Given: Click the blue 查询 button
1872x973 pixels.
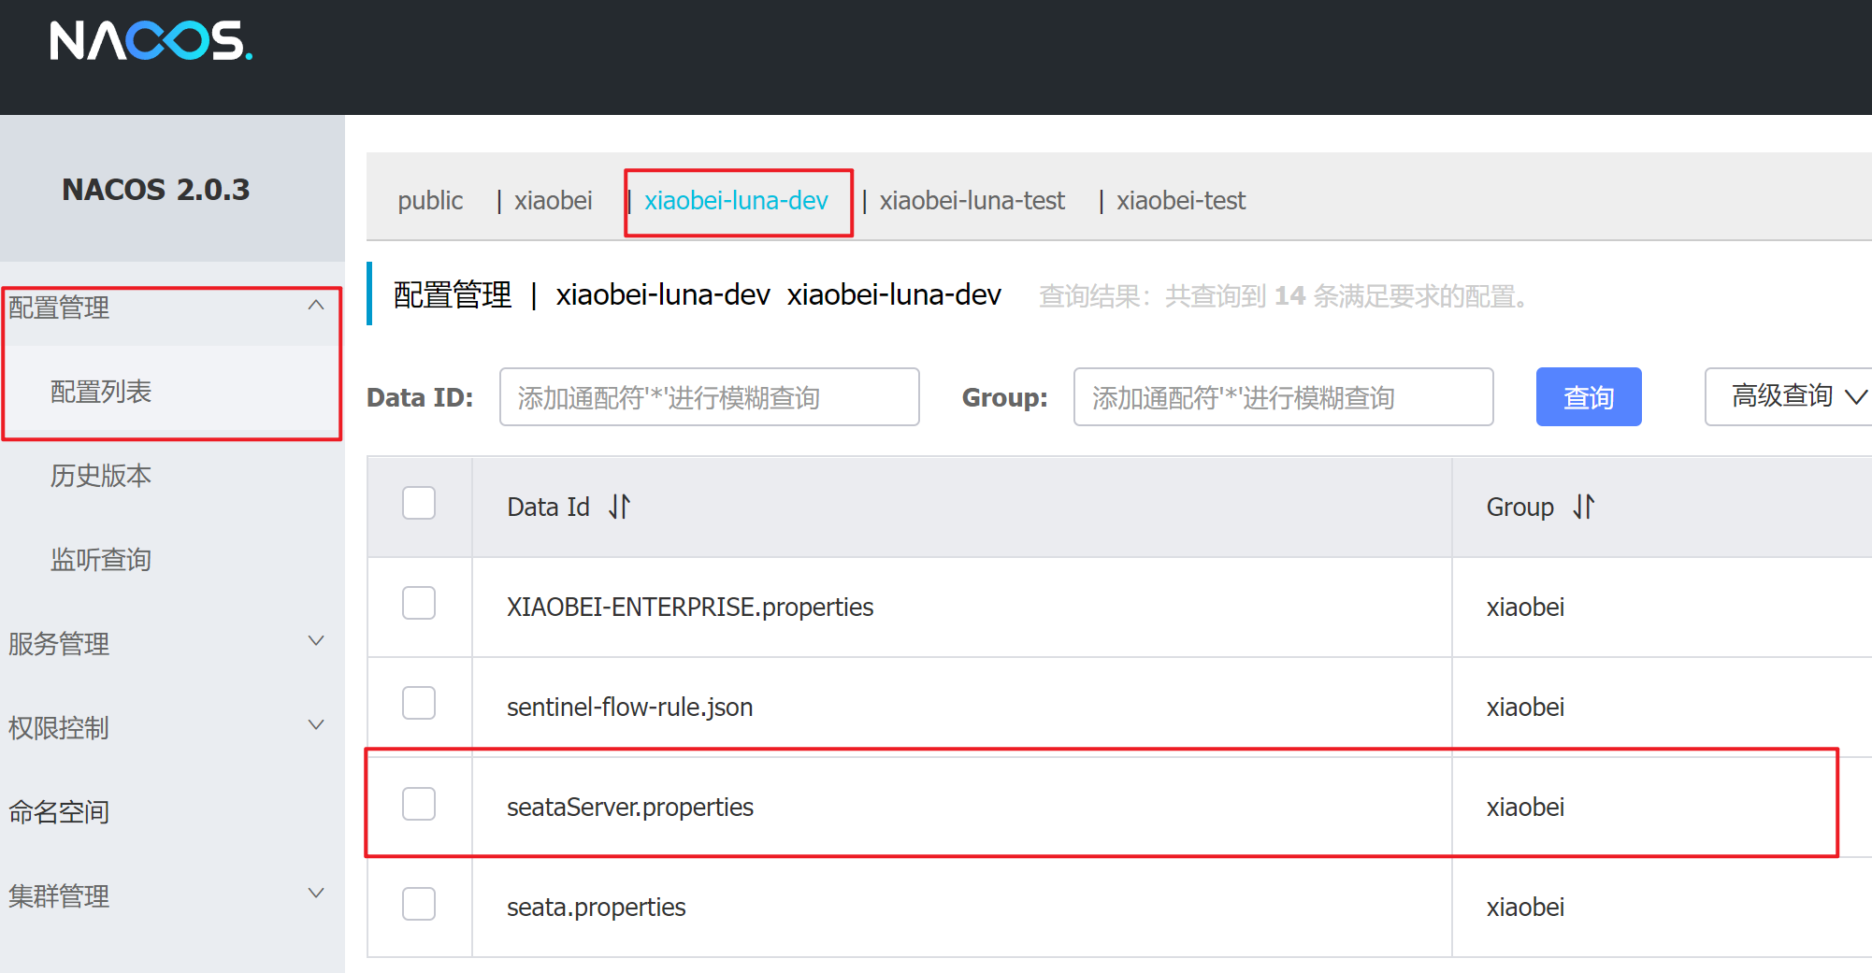Looking at the screenshot, I should (x=1589, y=396).
